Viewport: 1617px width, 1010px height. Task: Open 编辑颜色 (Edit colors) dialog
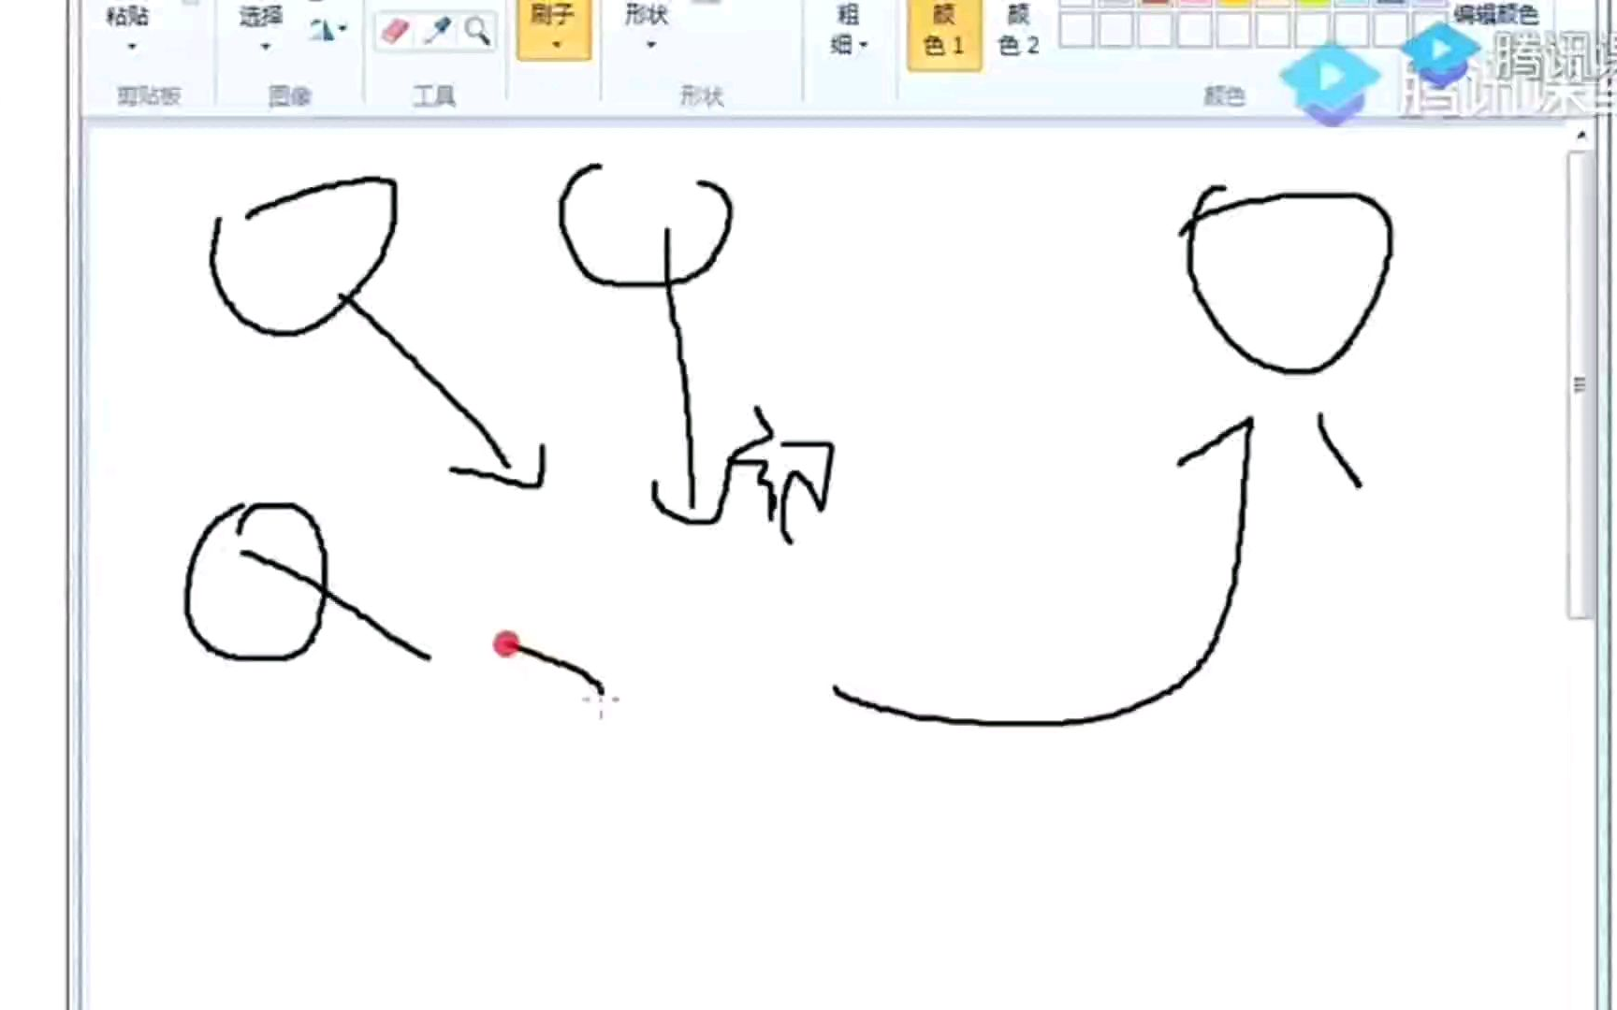pos(1494,14)
